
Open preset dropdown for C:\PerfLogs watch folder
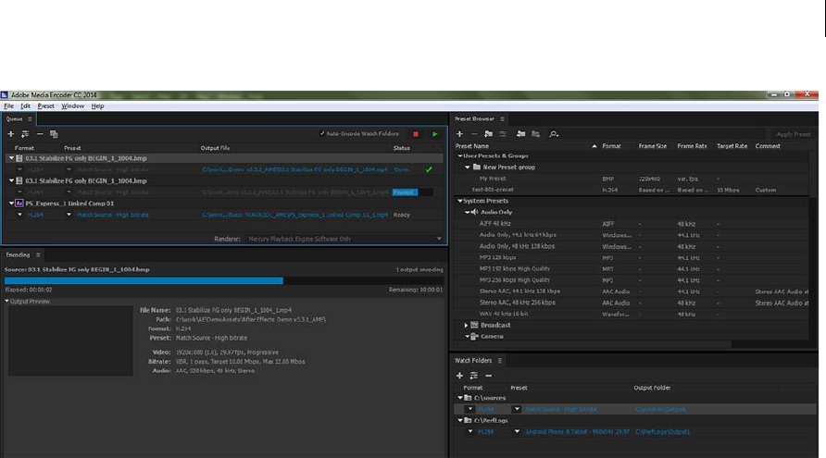[519, 432]
